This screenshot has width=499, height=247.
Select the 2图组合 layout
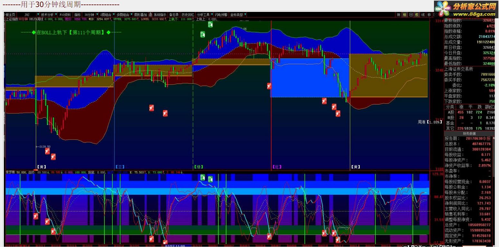coord(106,15)
